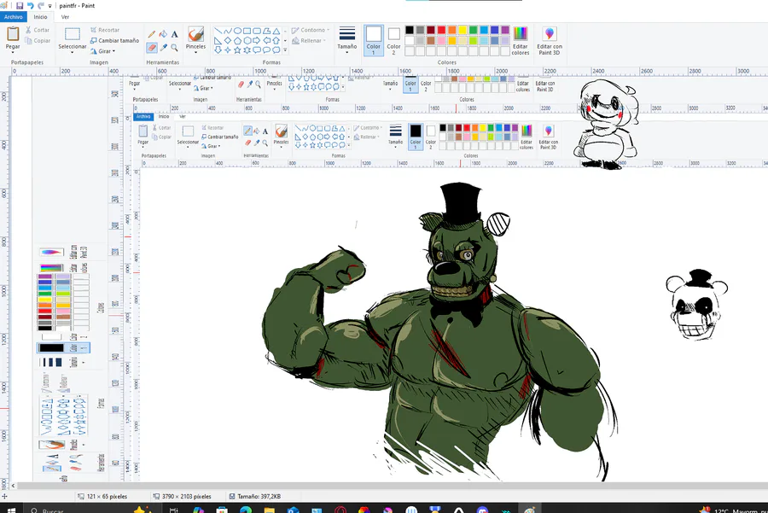The height and width of the screenshot is (513, 768).
Task: Pick the purple color swatch
Action: point(505,31)
